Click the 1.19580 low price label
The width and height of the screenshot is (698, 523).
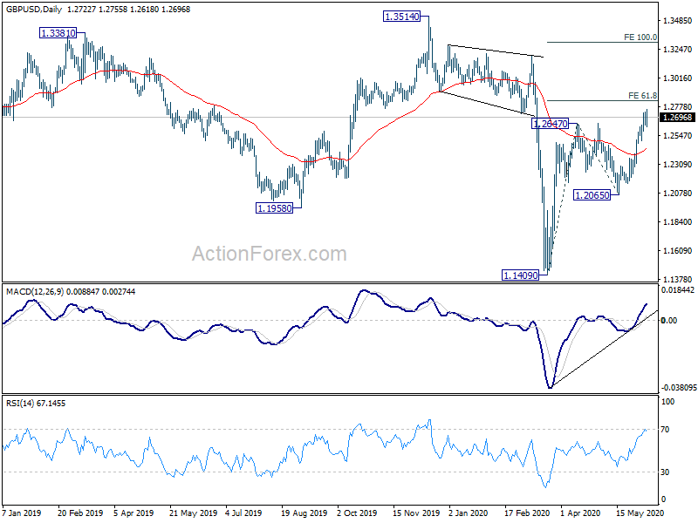275,208
